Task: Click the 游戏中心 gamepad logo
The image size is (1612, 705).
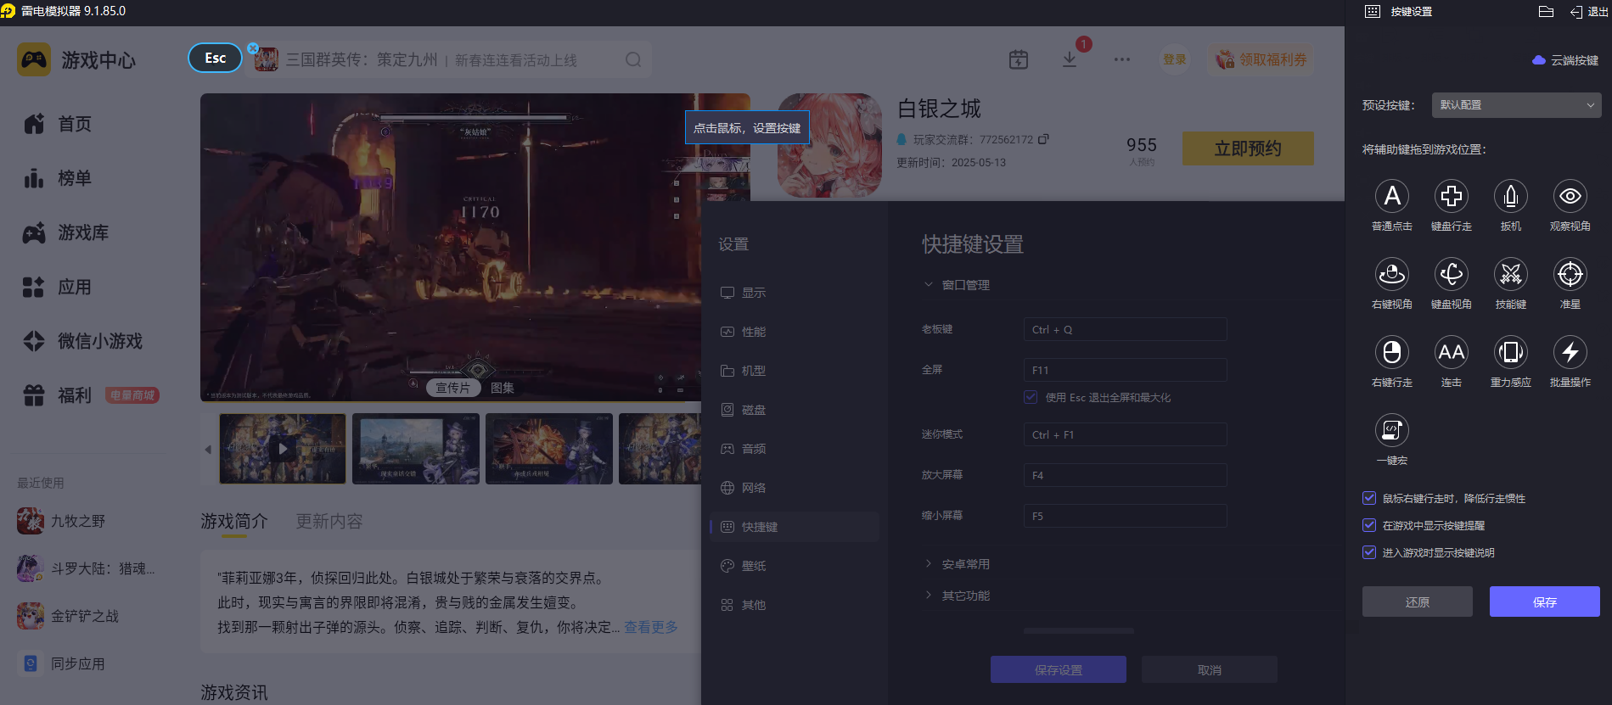Action: 34,60
